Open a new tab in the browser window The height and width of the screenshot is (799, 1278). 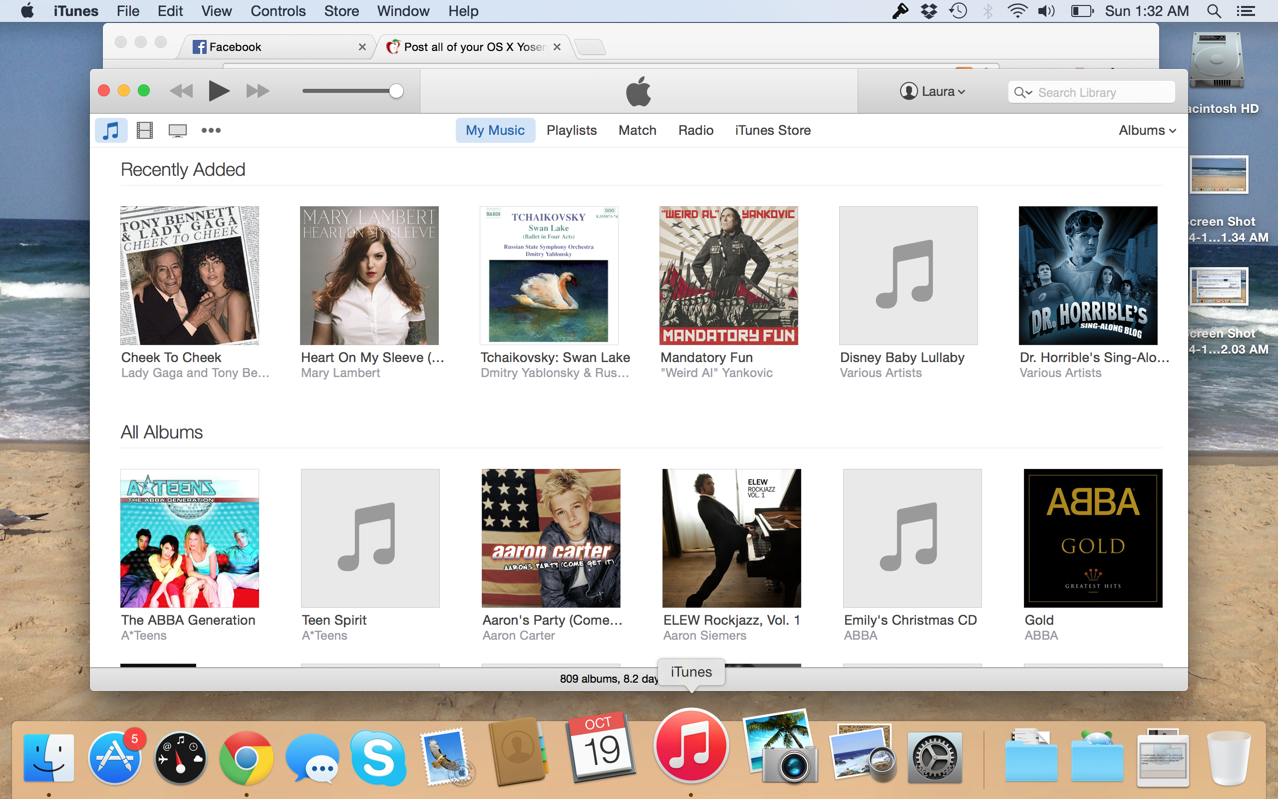click(590, 47)
